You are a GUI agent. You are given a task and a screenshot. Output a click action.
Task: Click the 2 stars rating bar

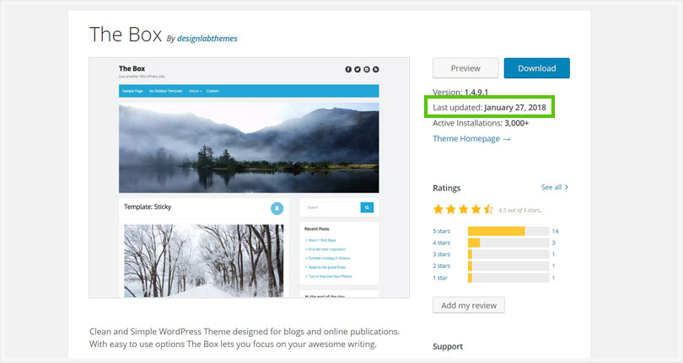508,266
